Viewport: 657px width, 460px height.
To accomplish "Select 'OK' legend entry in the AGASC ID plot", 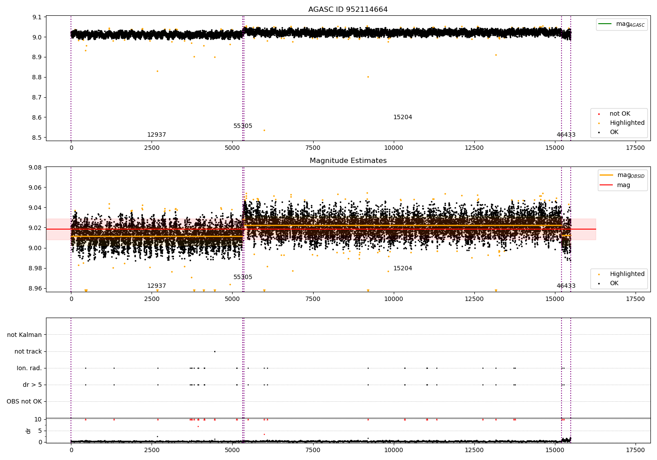I will [x=609, y=132].
